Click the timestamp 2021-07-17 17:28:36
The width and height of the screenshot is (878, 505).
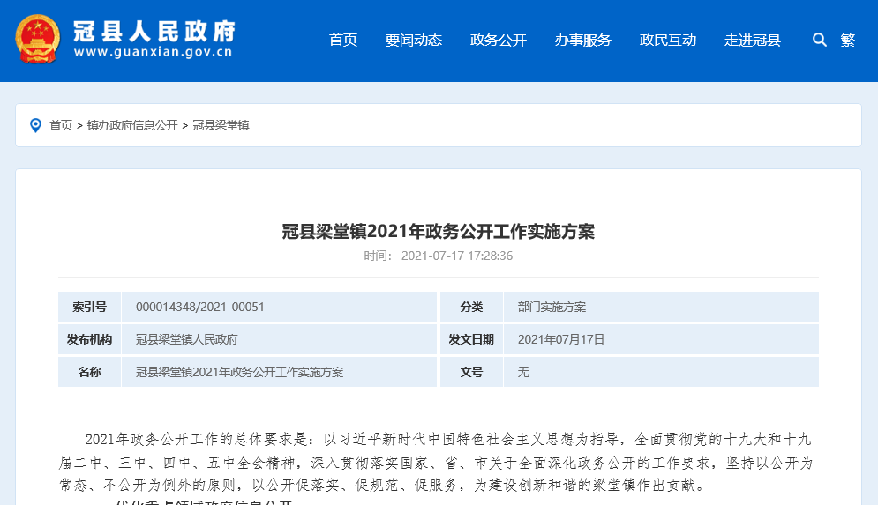coord(457,256)
